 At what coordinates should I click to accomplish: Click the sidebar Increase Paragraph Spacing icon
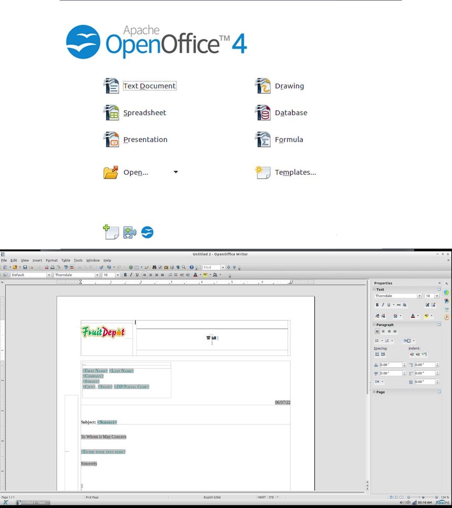[x=377, y=355]
